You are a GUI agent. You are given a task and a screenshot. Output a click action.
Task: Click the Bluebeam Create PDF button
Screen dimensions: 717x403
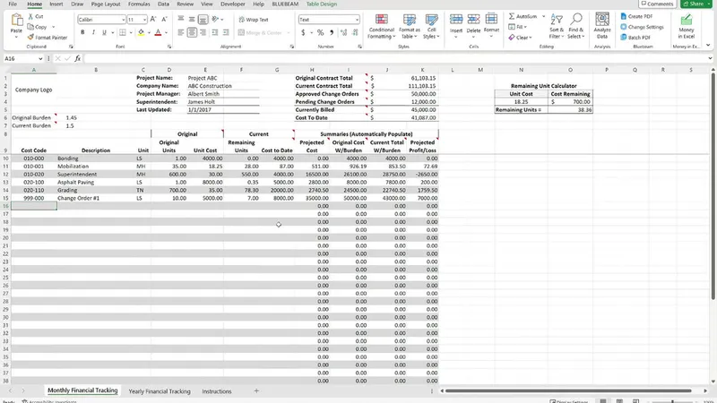pos(636,16)
